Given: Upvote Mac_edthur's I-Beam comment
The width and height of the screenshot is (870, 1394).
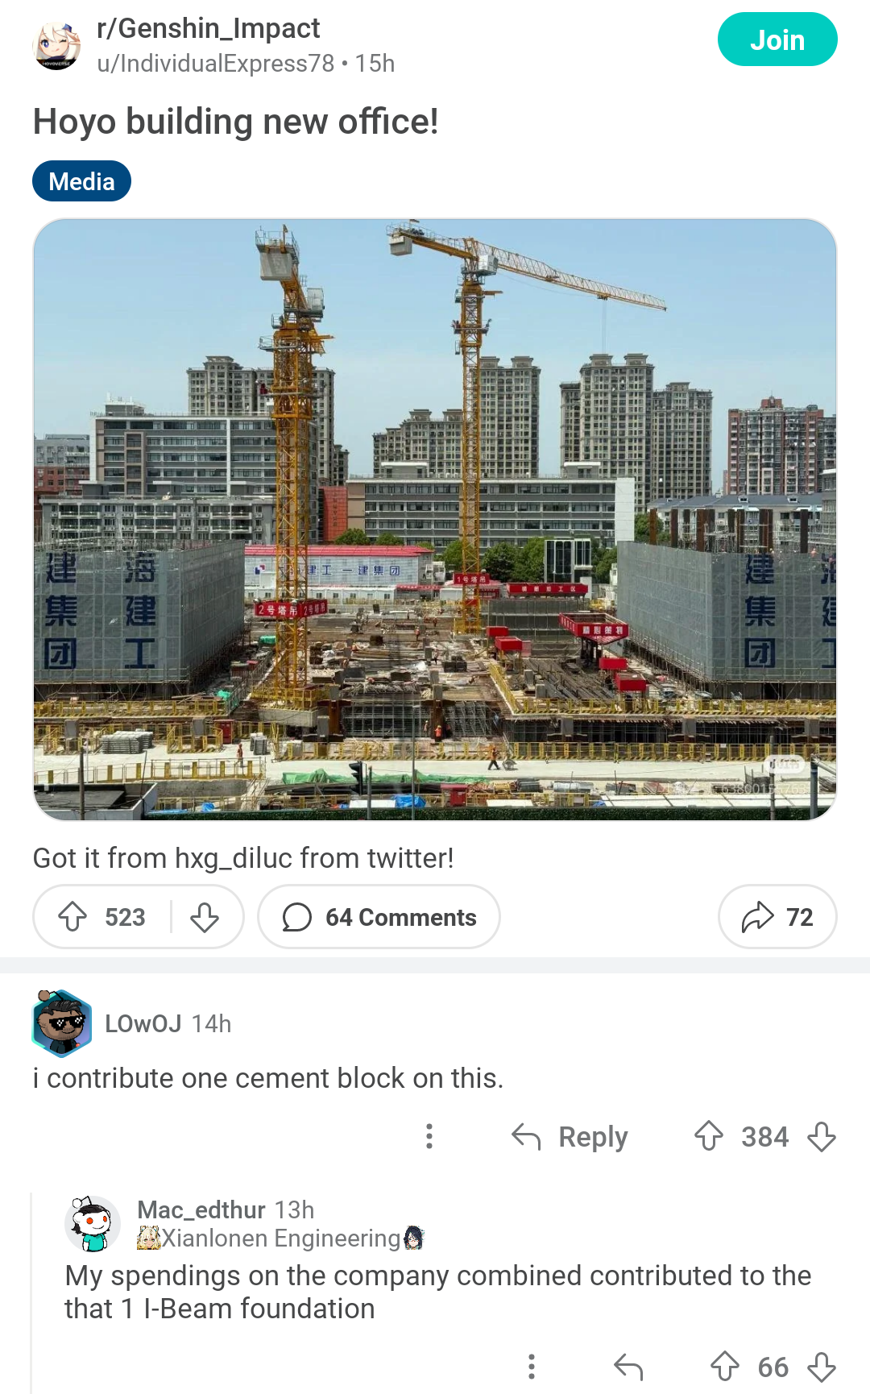Looking at the screenshot, I should coord(725,1367).
